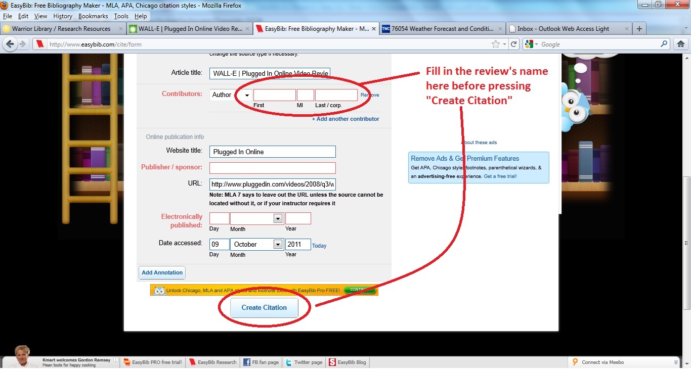Click the Remove contributor link

(x=370, y=95)
